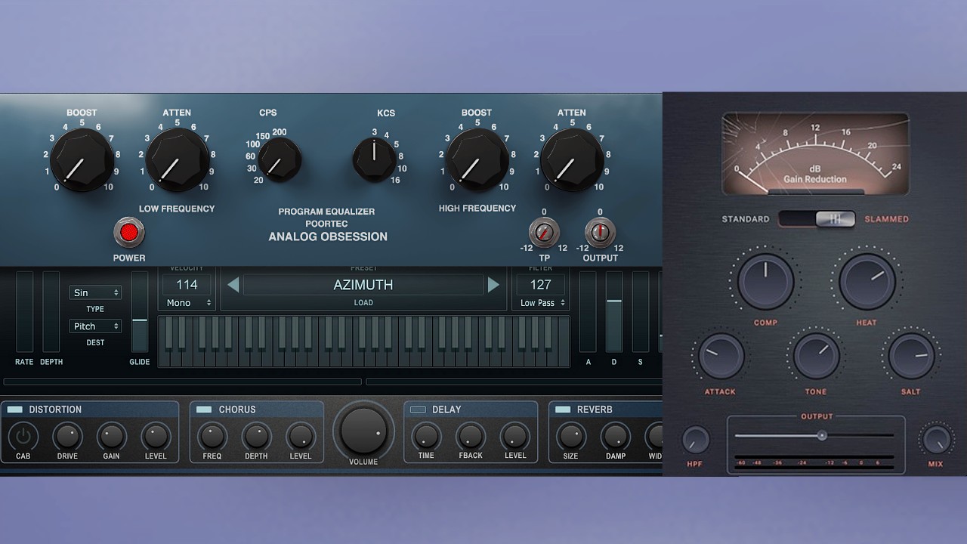967x544 pixels.
Task: Select previous preset with left arrow
Action: pos(233,285)
